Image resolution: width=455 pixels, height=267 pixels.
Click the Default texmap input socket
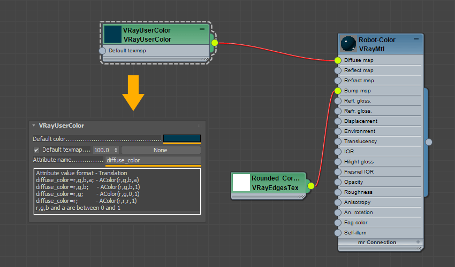tap(102, 51)
